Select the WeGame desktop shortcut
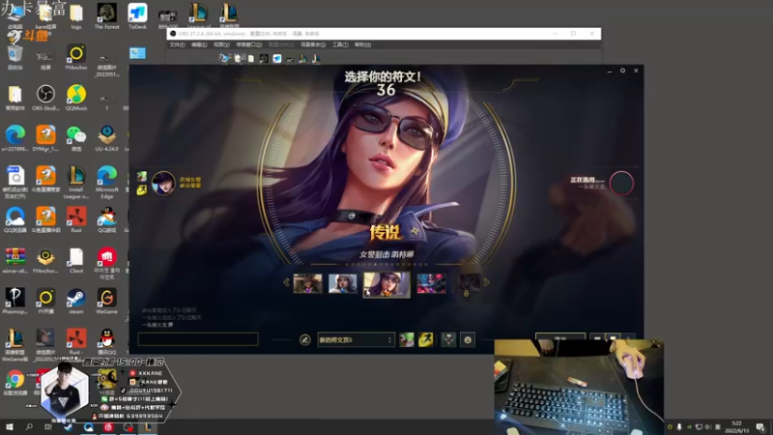This screenshot has height=435, width=773. click(x=106, y=301)
